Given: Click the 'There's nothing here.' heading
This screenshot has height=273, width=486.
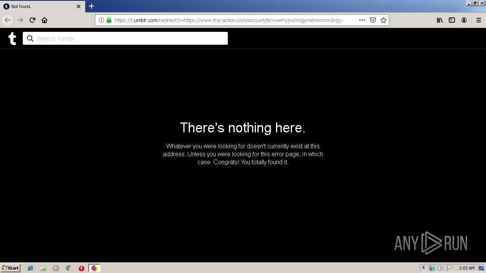Looking at the screenshot, I should coord(243,128).
